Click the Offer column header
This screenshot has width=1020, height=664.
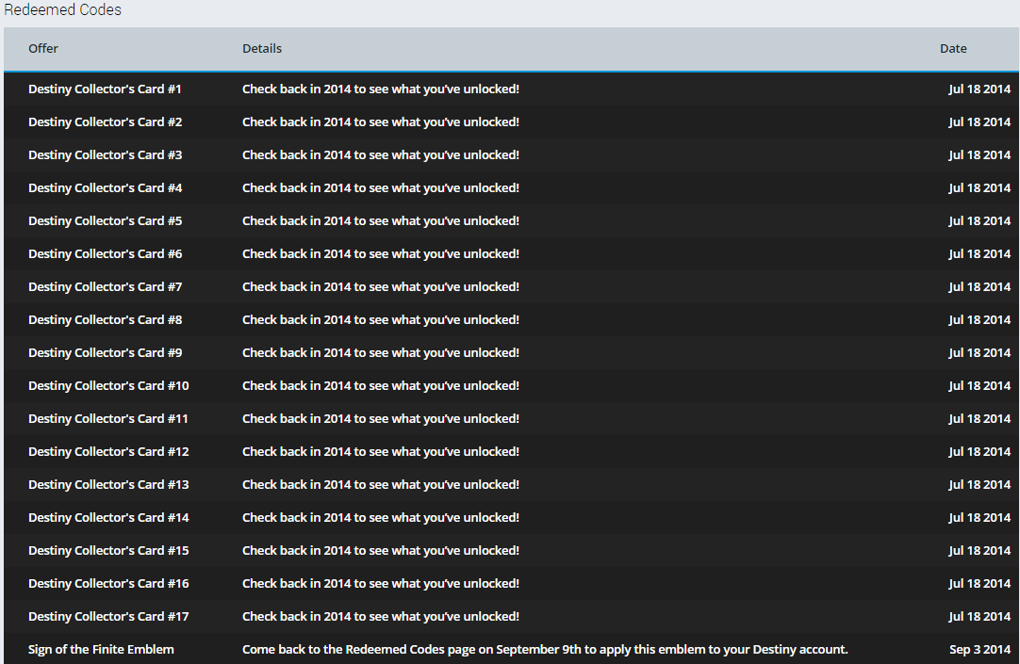(x=43, y=49)
